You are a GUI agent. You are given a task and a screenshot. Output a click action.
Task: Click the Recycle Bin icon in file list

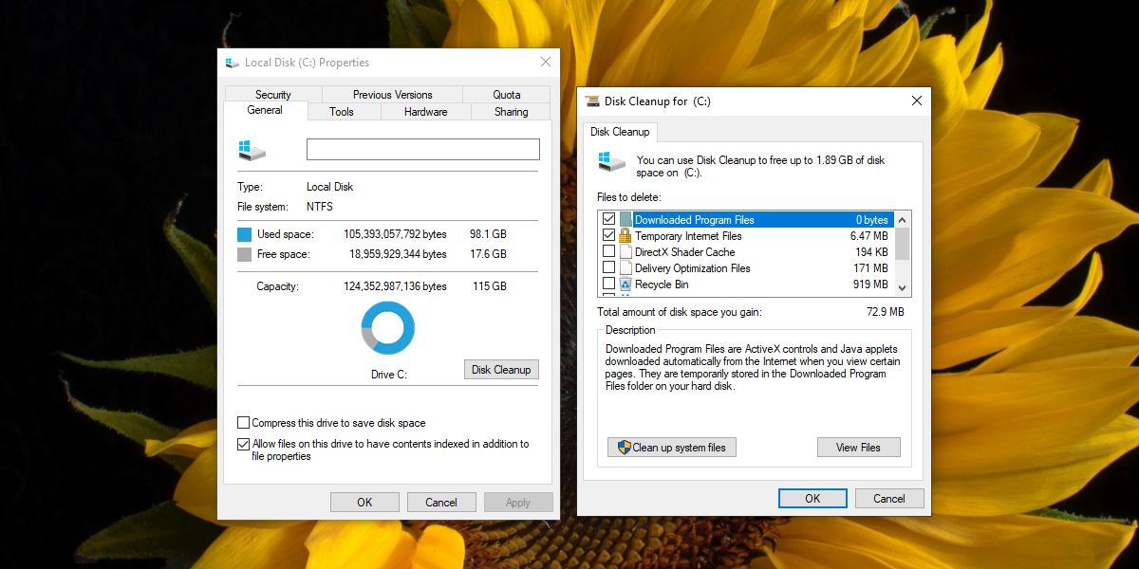tap(626, 284)
